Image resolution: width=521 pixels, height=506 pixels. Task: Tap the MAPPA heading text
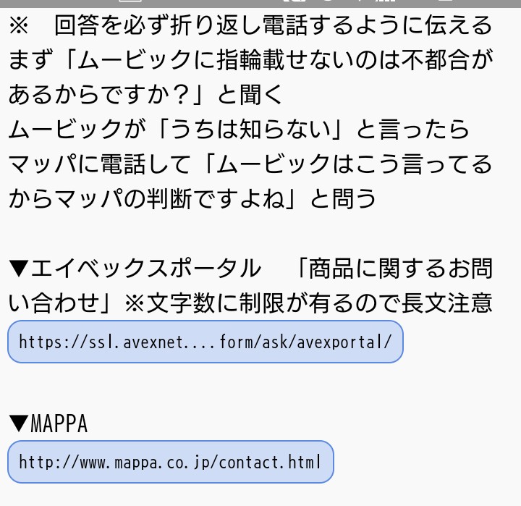(x=59, y=423)
